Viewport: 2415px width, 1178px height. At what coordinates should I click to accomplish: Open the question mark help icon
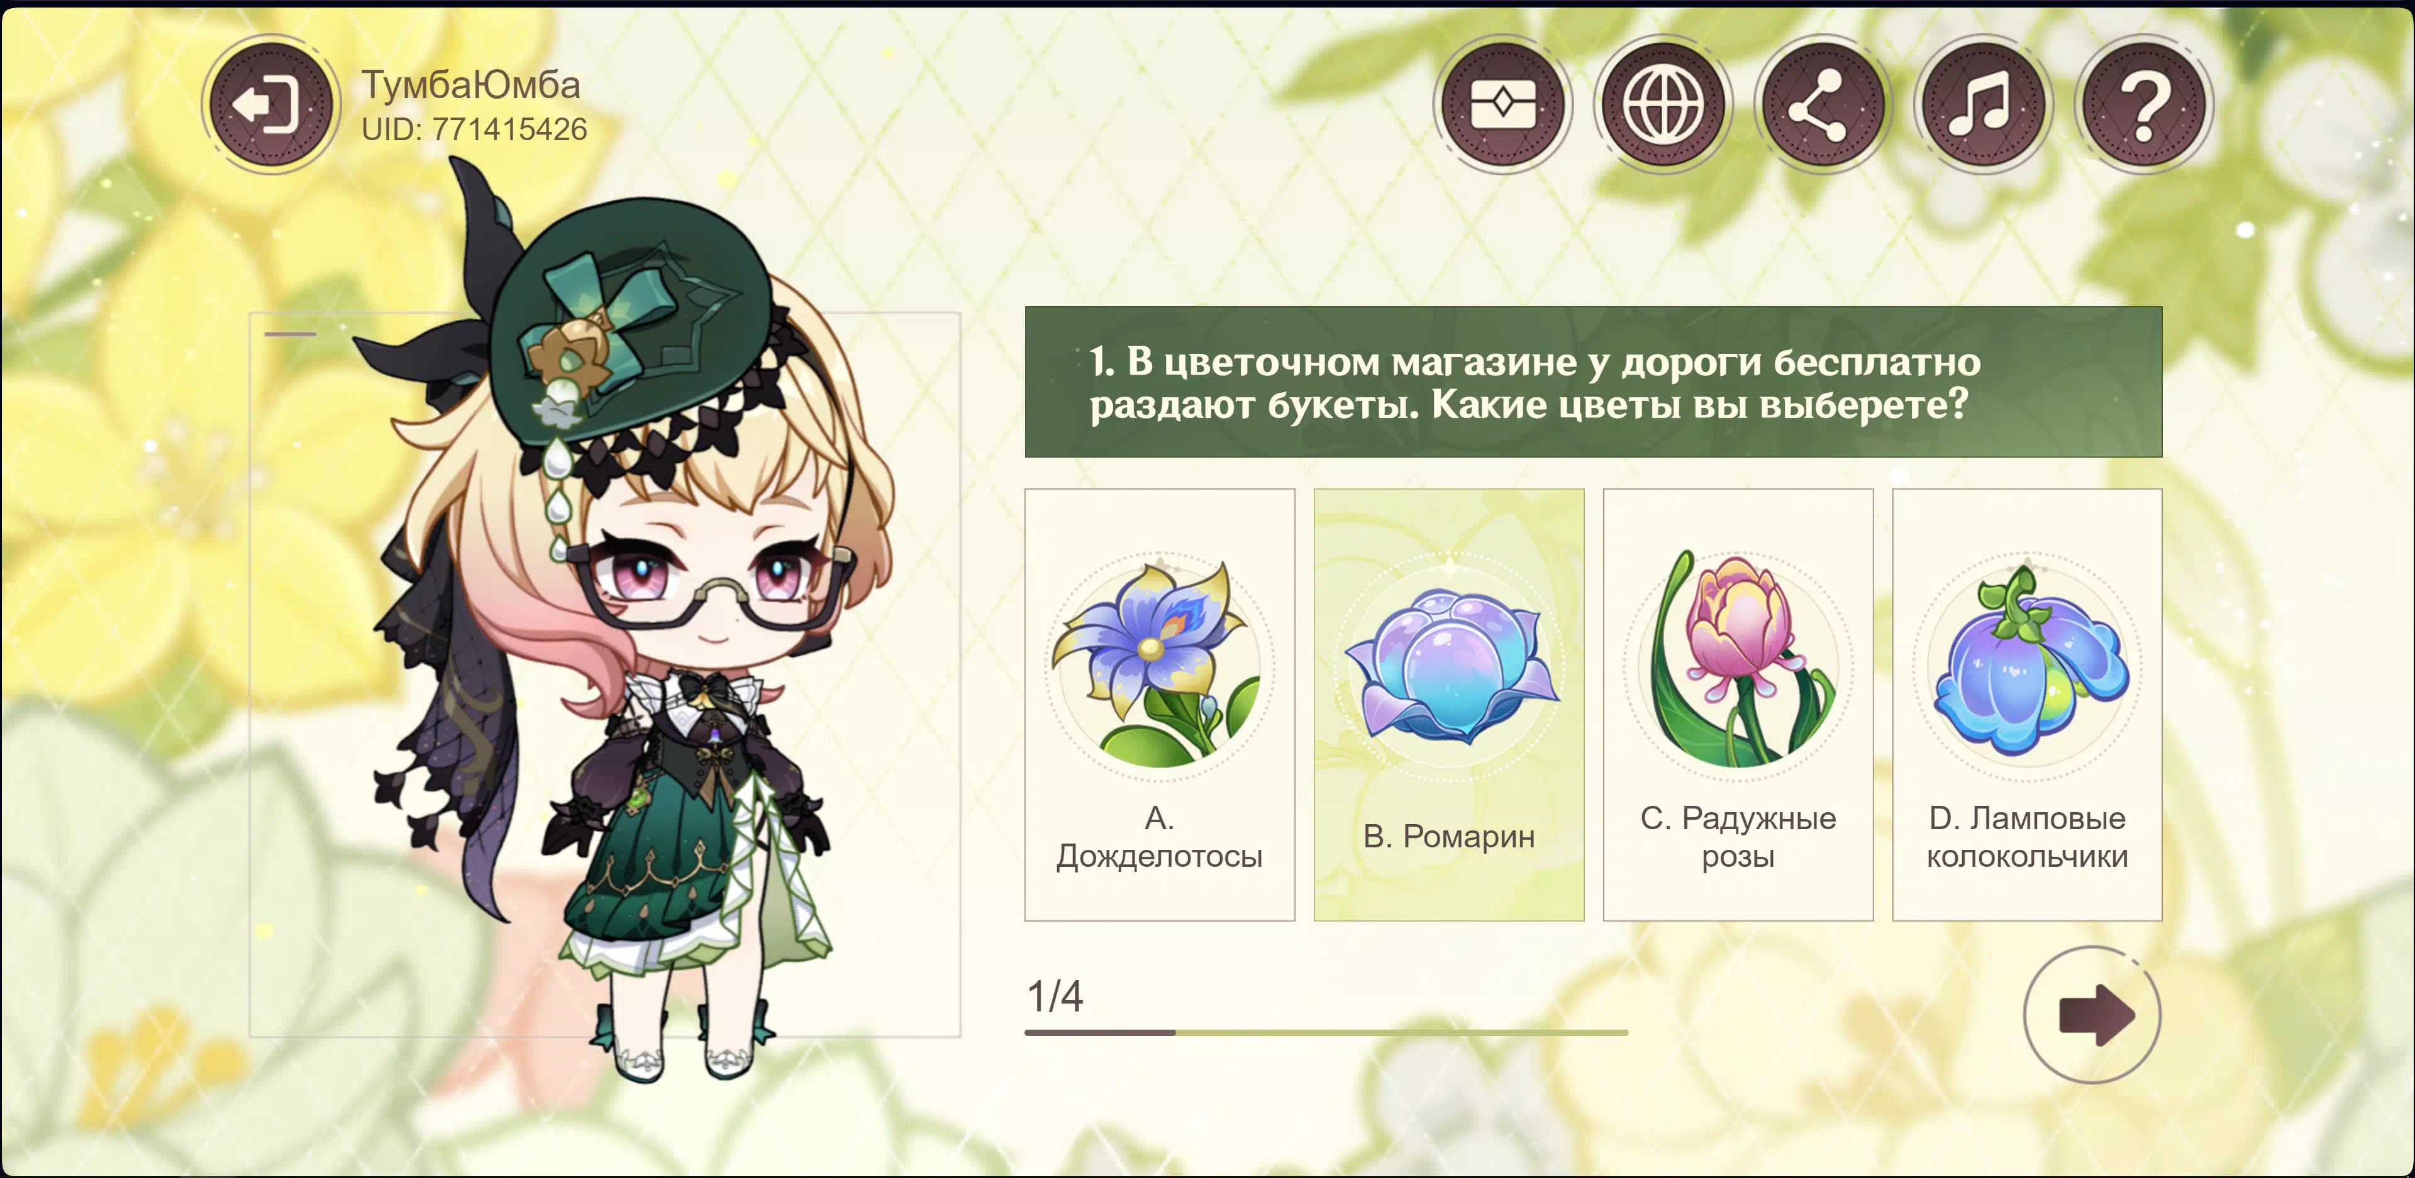(x=2144, y=104)
